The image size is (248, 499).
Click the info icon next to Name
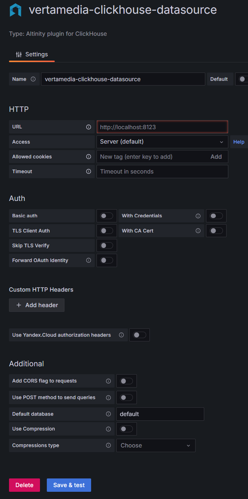click(x=33, y=79)
